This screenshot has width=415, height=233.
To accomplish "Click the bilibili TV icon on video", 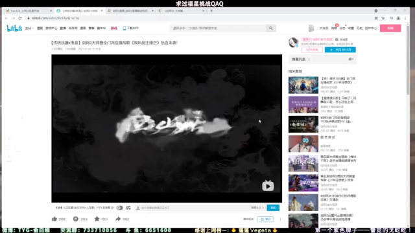I will (x=268, y=186).
